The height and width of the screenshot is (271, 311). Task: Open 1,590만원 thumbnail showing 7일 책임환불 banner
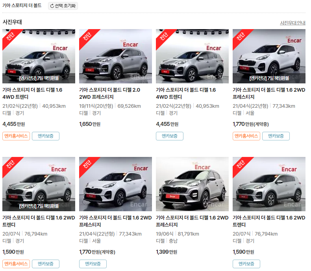(39, 184)
